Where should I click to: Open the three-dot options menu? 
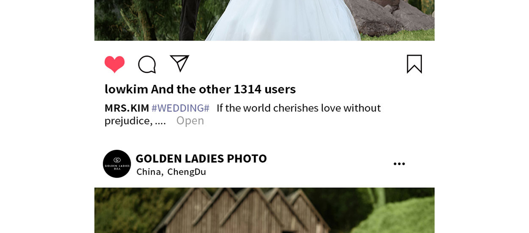399,164
